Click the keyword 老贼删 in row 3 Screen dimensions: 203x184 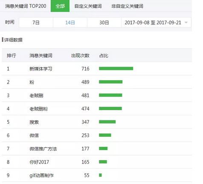pos(36,95)
